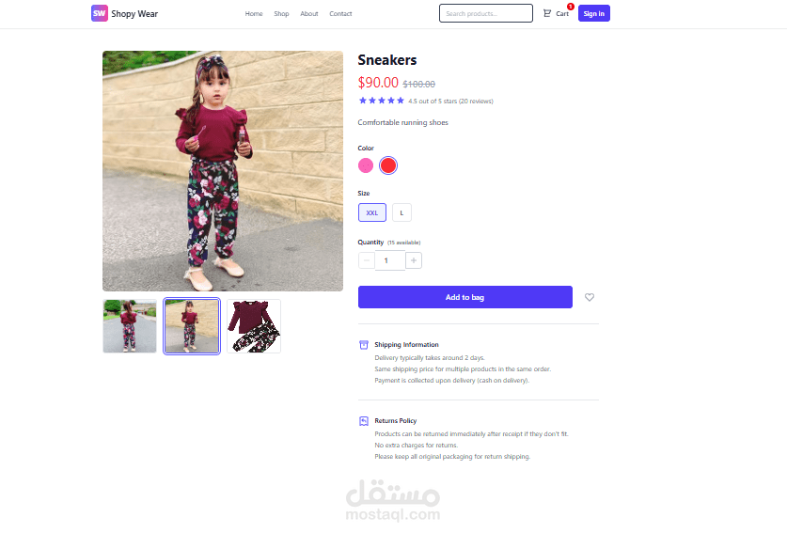
Task: Decrease quantity with the minus button
Action: click(x=367, y=260)
